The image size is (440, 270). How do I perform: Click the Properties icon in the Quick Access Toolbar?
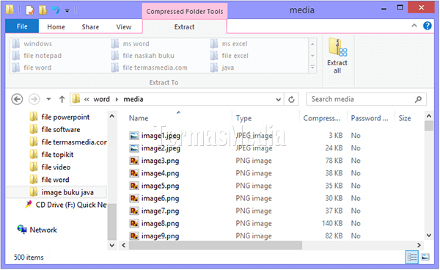pyautogui.click(x=30, y=10)
